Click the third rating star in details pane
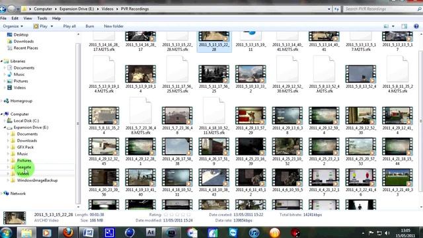The image size is (423, 238). click(x=177, y=215)
